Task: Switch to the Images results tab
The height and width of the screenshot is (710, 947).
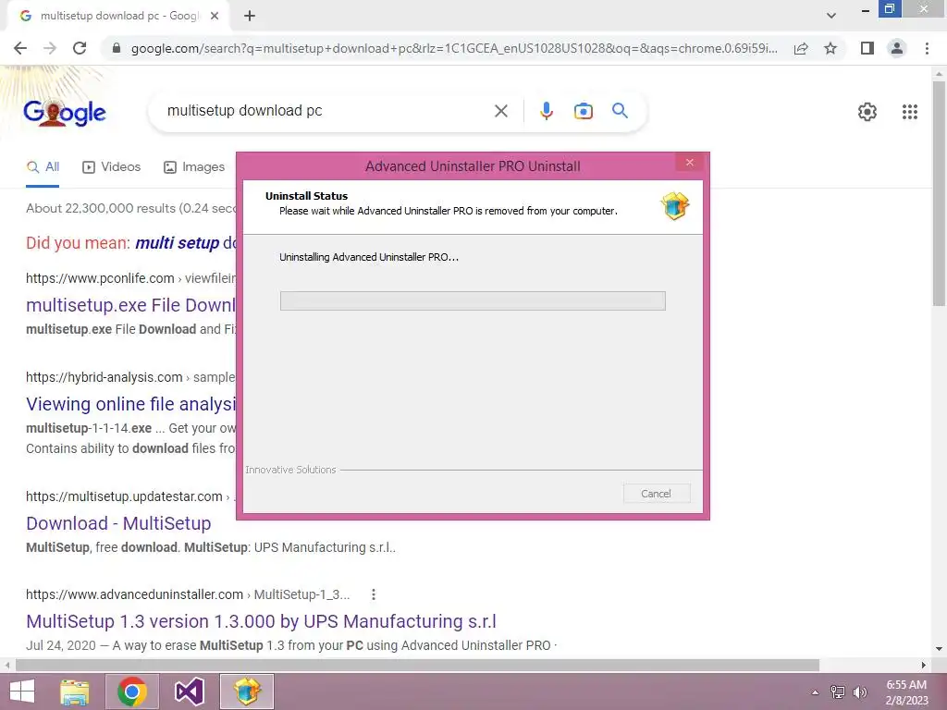Action: click(x=194, y=167)
